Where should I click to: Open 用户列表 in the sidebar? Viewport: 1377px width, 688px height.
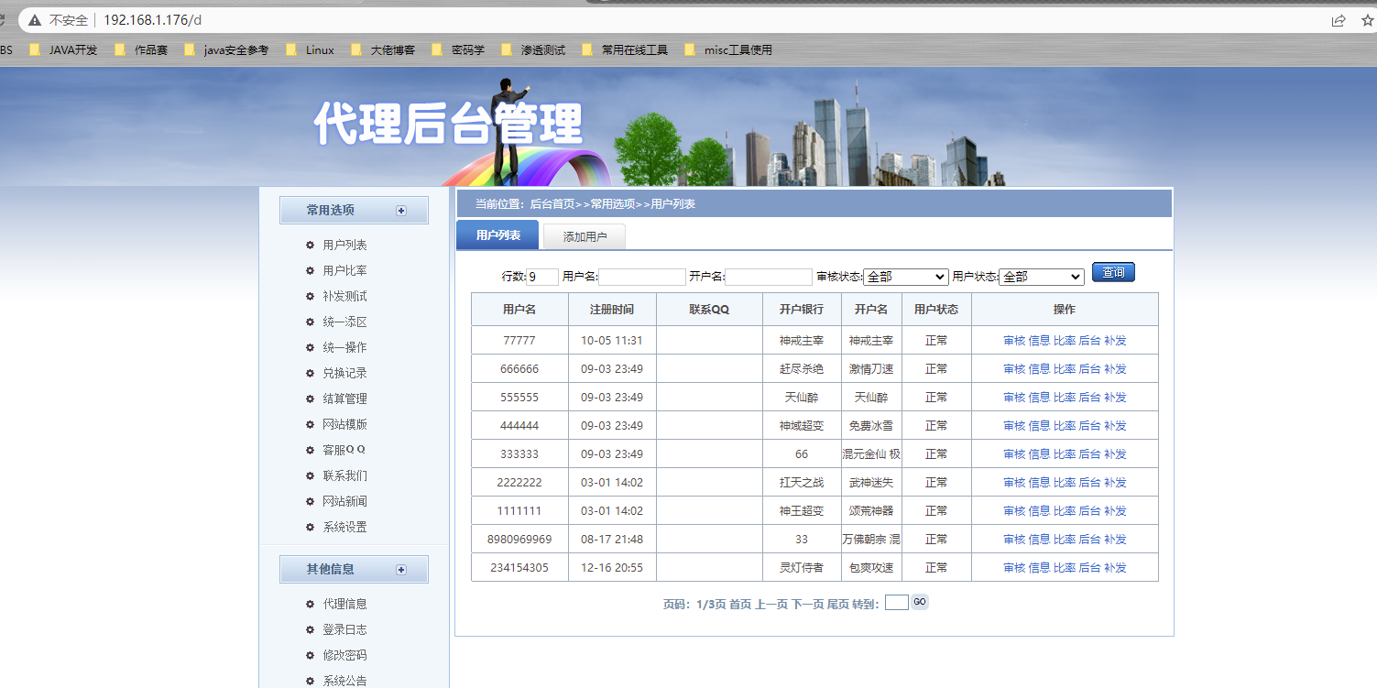pyautogui.click(x=344, y=246)
